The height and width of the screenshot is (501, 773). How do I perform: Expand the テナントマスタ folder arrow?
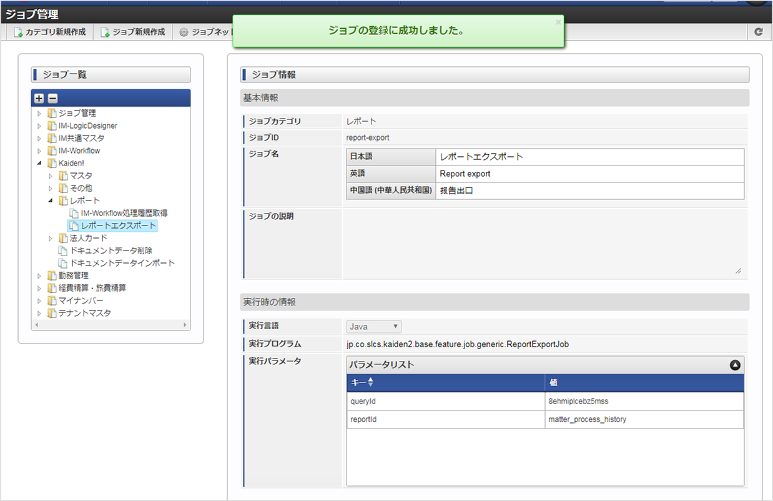39,313
